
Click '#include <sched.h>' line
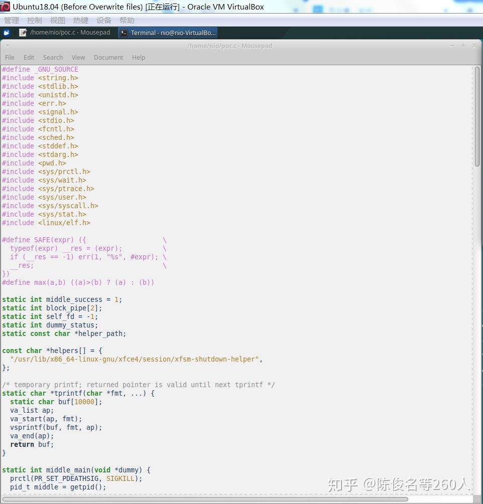(38, 137)
